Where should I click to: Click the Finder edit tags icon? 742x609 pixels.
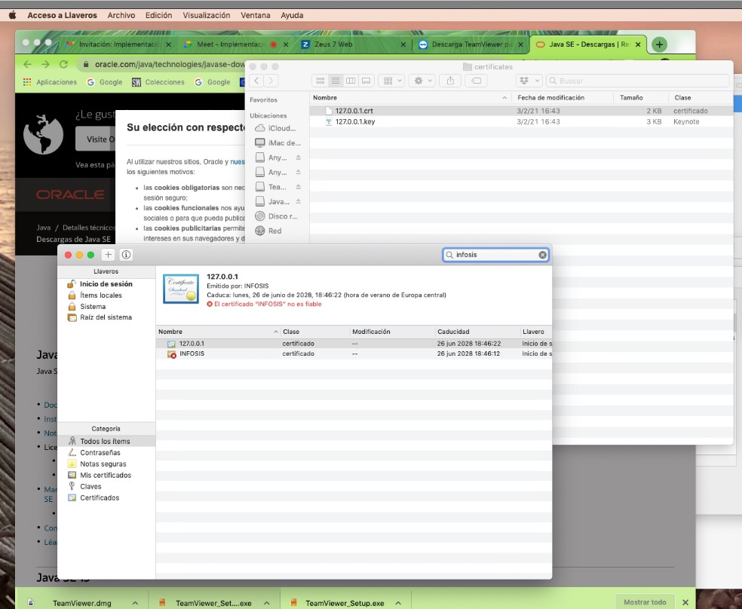[476, 81]
